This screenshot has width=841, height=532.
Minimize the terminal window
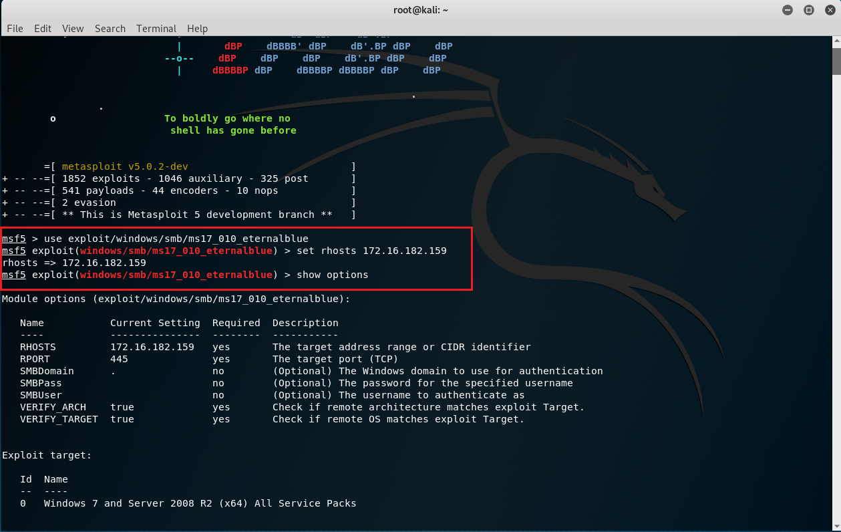[788, 9]
